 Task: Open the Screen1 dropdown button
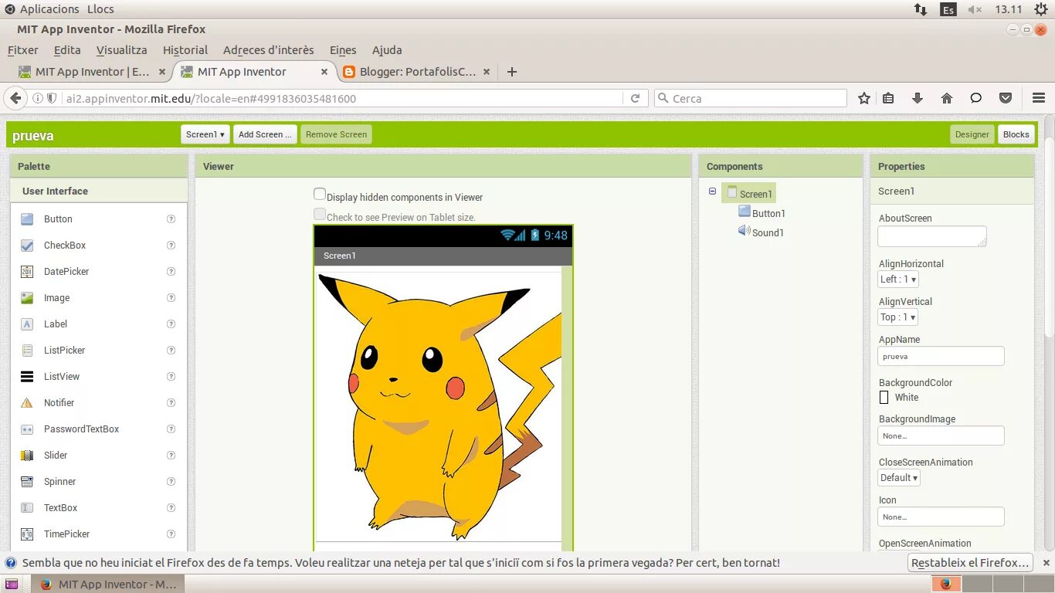click(205, 134)
